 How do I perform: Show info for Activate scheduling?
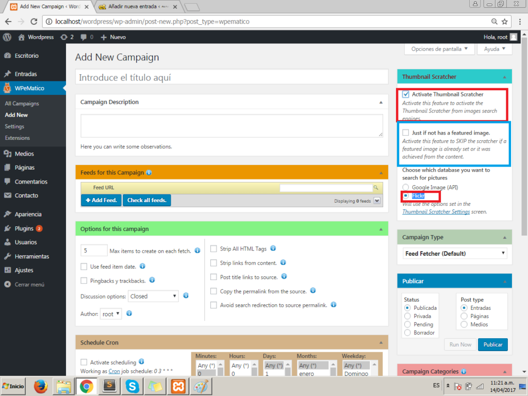click(141, 361)
